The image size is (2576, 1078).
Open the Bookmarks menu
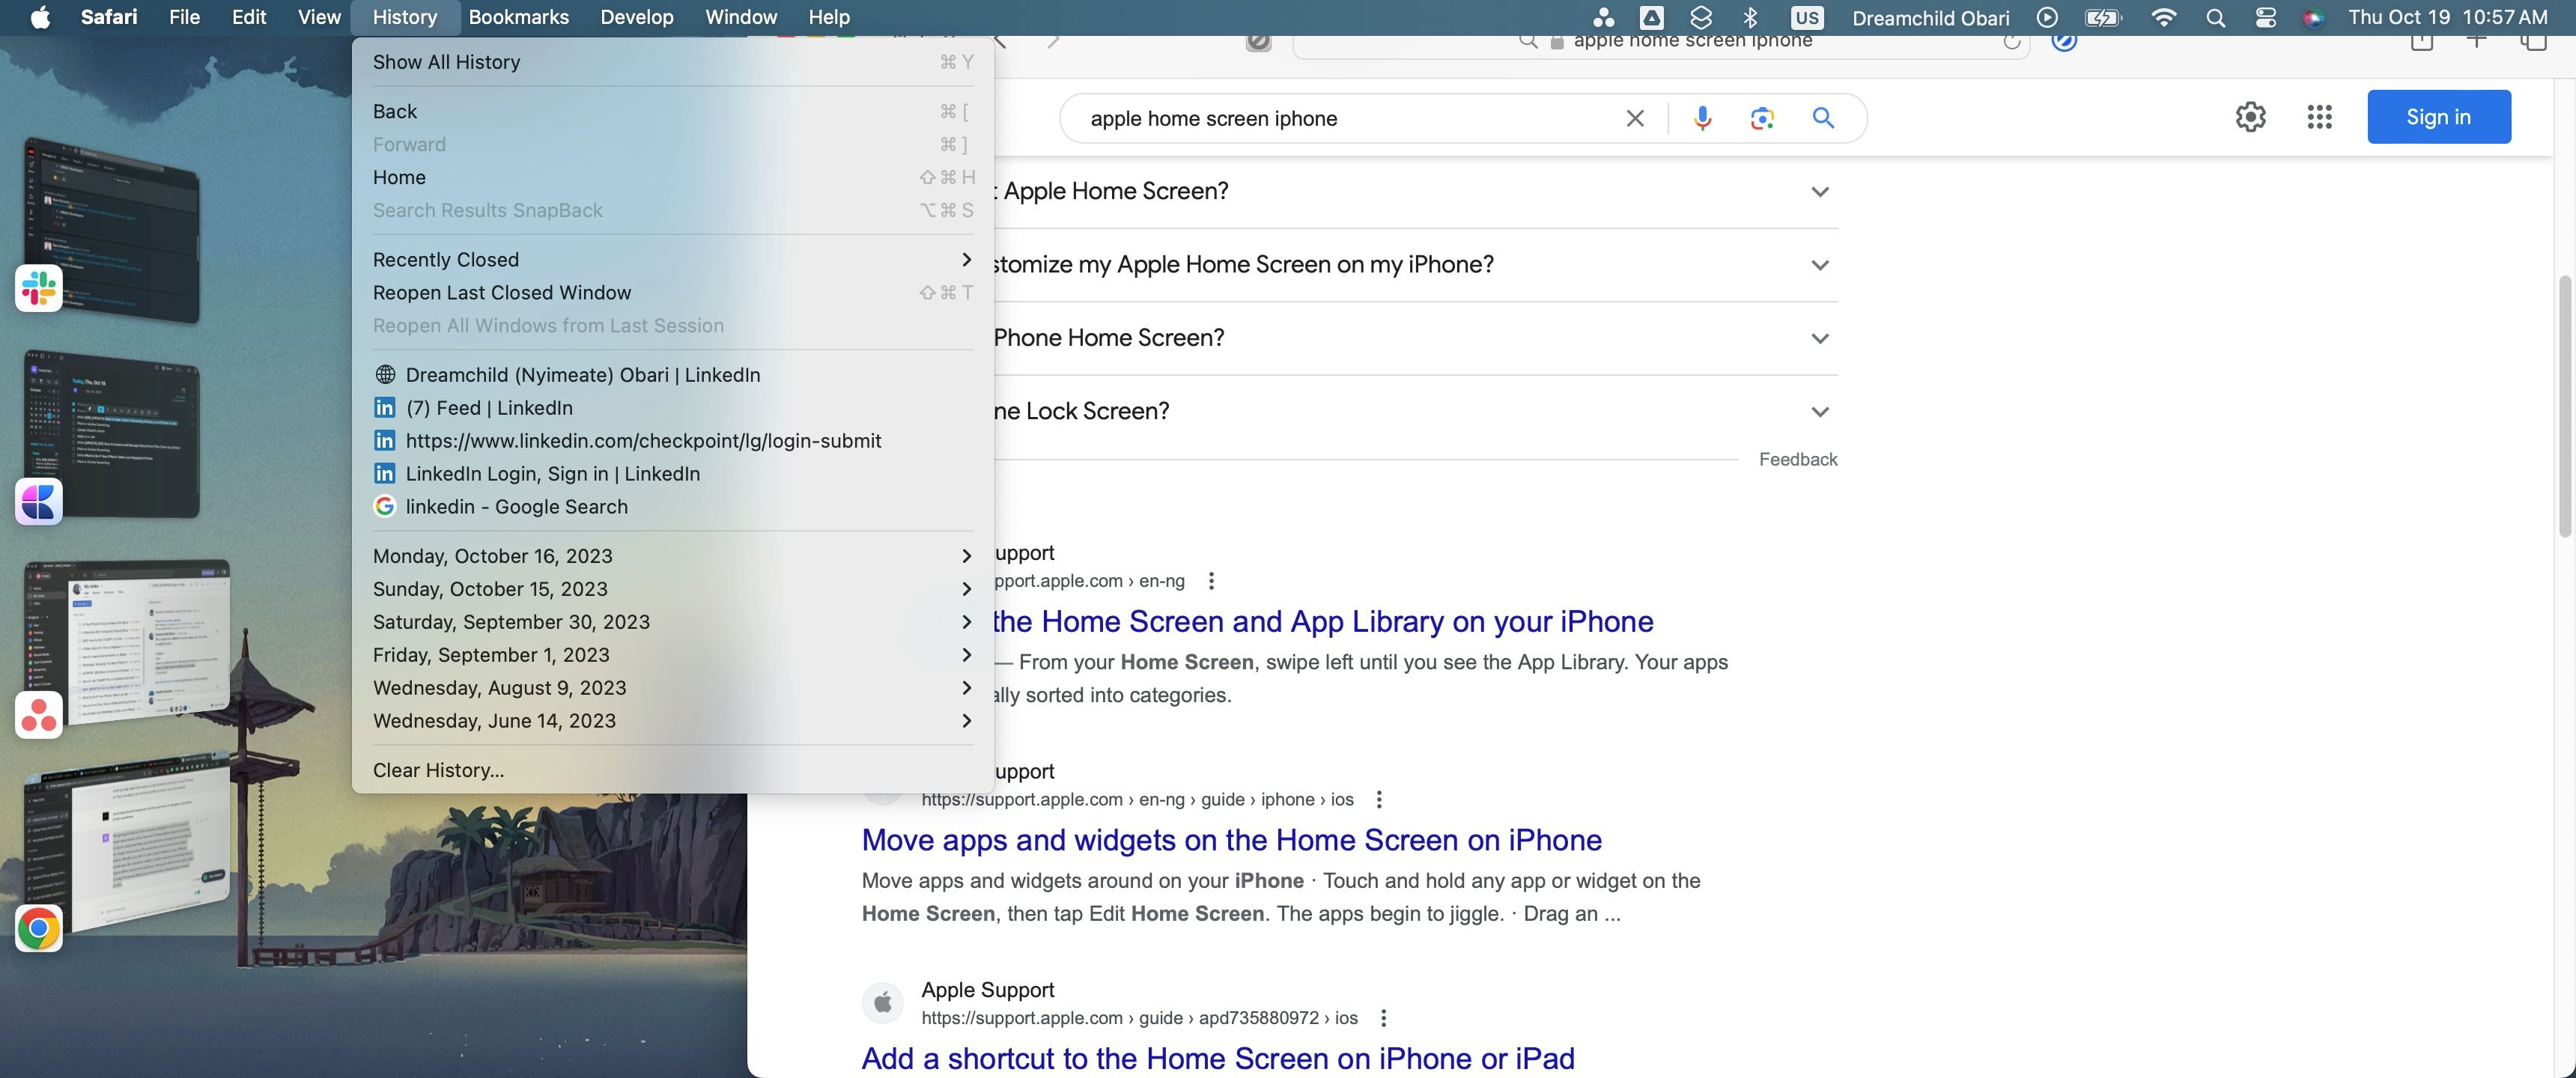(x=519, y=17)
